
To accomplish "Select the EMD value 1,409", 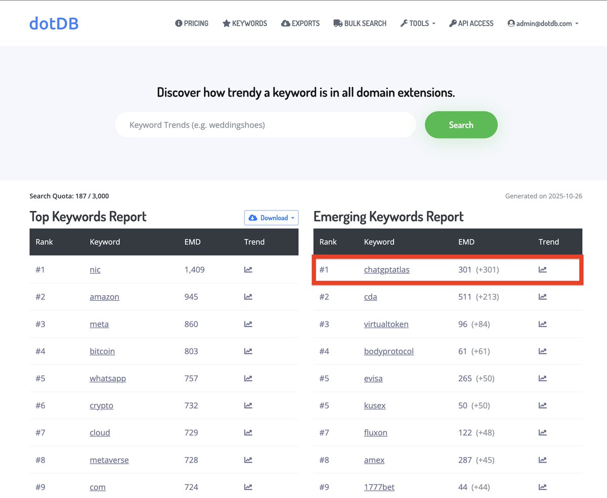I will click(x=195, y=269).
